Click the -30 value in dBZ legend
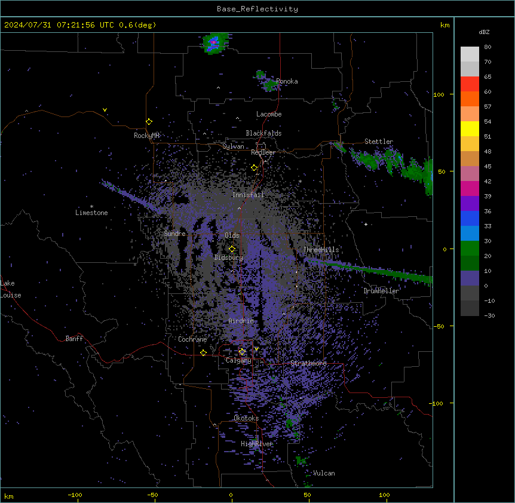 coord(489,316)
